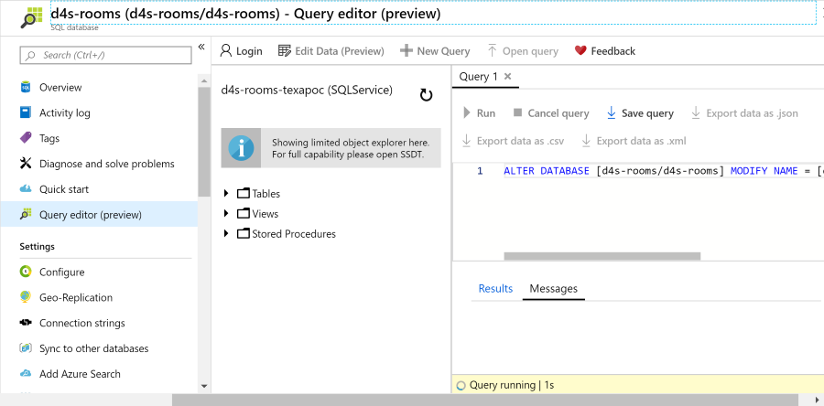The height and width of the screenshot is (406, 824).
Task: Click the Login person icon
Action: pyautogui.click(x=226, y=50)
